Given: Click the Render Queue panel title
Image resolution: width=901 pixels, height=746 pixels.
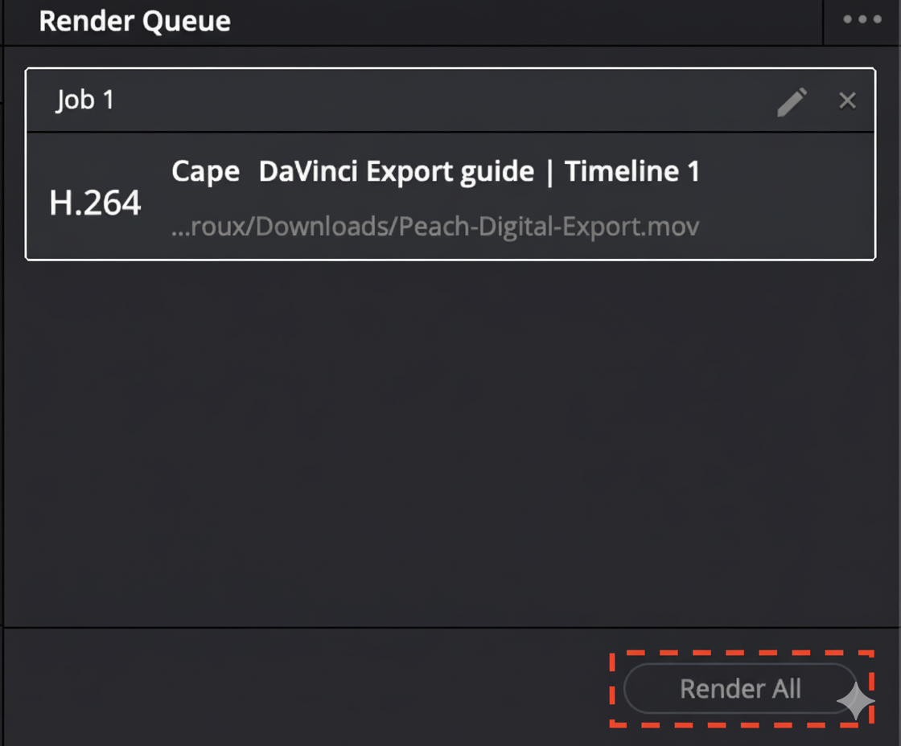Looking at the screenshot, I should (134, 22).
